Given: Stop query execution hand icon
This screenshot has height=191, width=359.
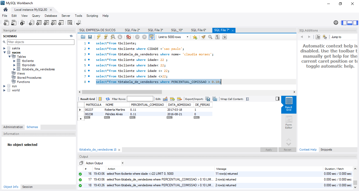Looking at the screenshot, I should [x=120, y=37].
